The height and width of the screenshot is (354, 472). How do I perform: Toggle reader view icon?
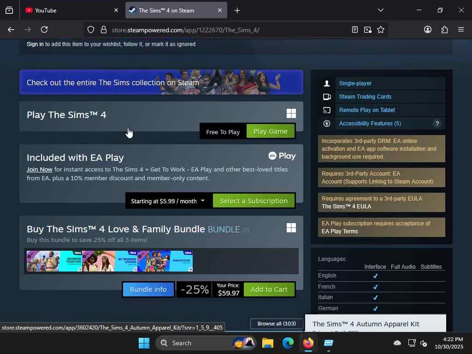click(x=354, y=29)
